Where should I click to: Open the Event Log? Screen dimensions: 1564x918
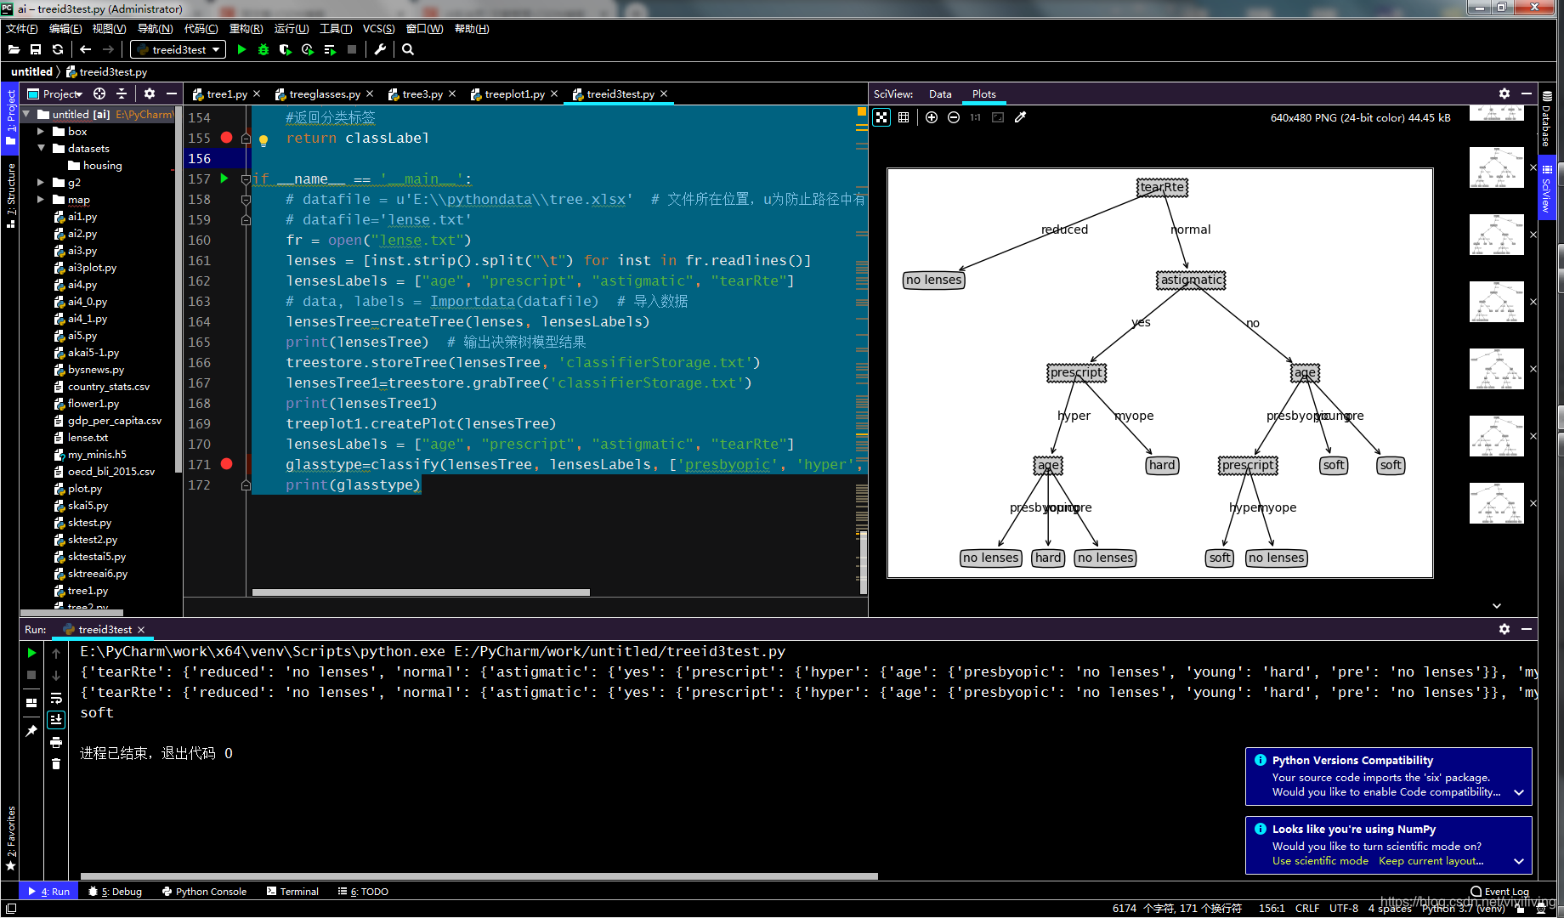1500,891
